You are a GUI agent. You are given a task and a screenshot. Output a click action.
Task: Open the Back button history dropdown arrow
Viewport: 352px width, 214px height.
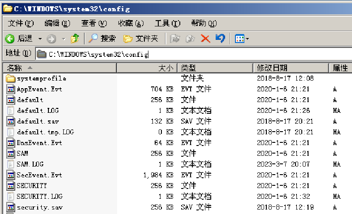coord(40,39)
